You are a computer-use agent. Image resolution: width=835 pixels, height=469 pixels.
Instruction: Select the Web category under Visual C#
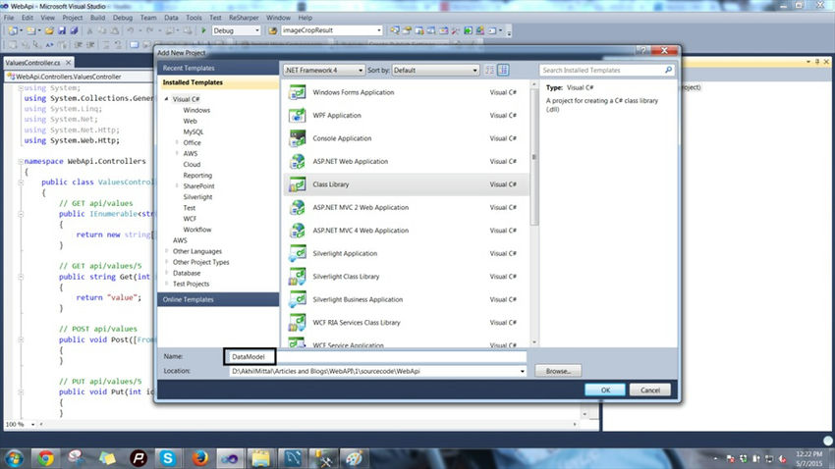pos(191,121)
